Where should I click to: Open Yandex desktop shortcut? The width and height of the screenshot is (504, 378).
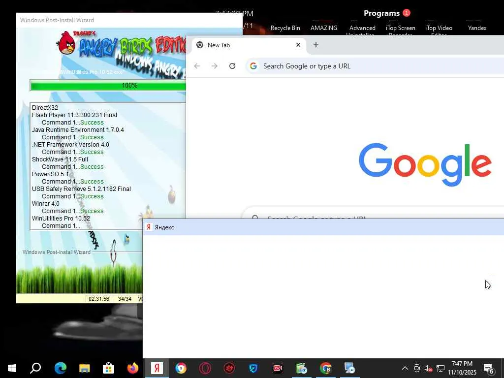coord(477,28)
